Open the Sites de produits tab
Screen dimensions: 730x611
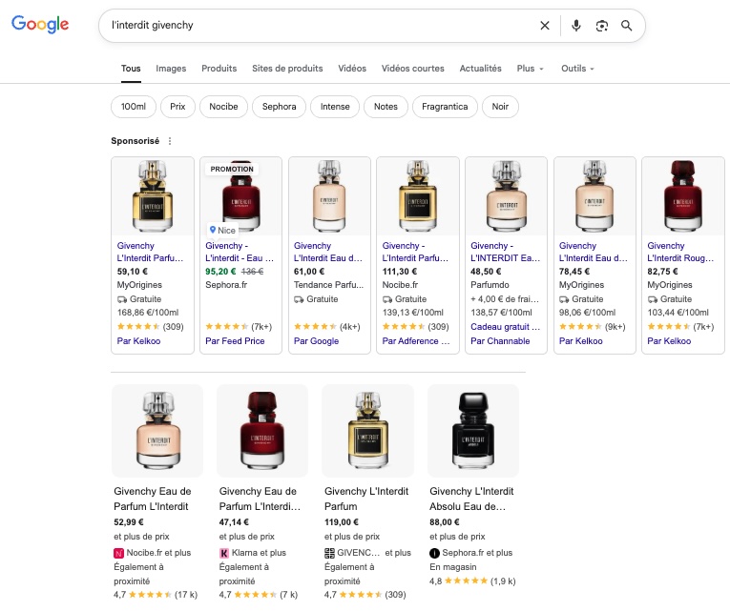287,69
